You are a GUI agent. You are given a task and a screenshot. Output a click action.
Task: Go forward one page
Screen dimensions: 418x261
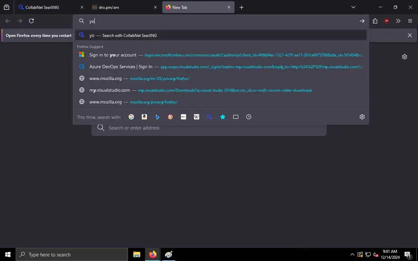click(x=20, y=21)
